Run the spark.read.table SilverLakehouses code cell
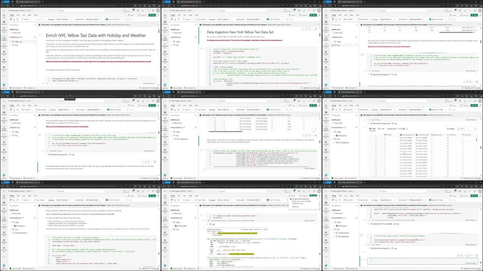 tap(201, 215)
